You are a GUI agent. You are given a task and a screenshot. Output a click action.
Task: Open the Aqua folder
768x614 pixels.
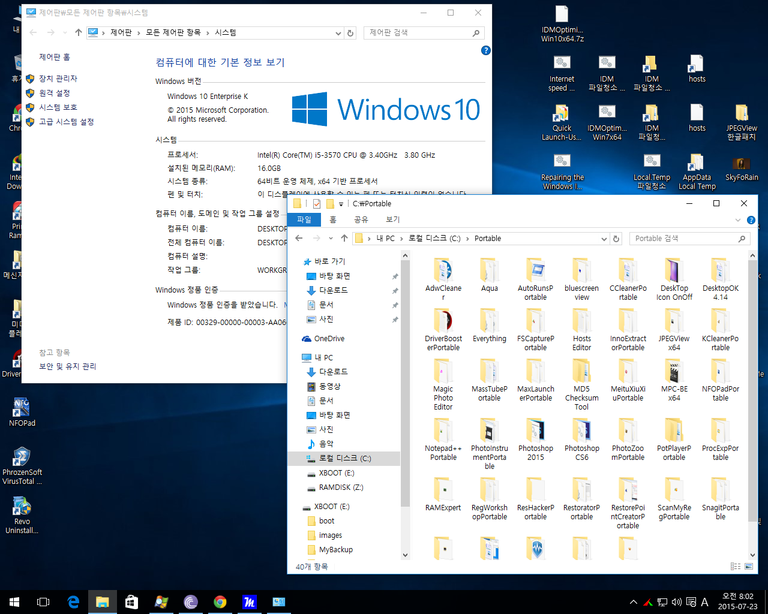coord(490,276)
